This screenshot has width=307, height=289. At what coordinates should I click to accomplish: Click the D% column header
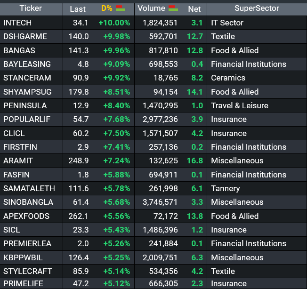[x=106, y=8]
